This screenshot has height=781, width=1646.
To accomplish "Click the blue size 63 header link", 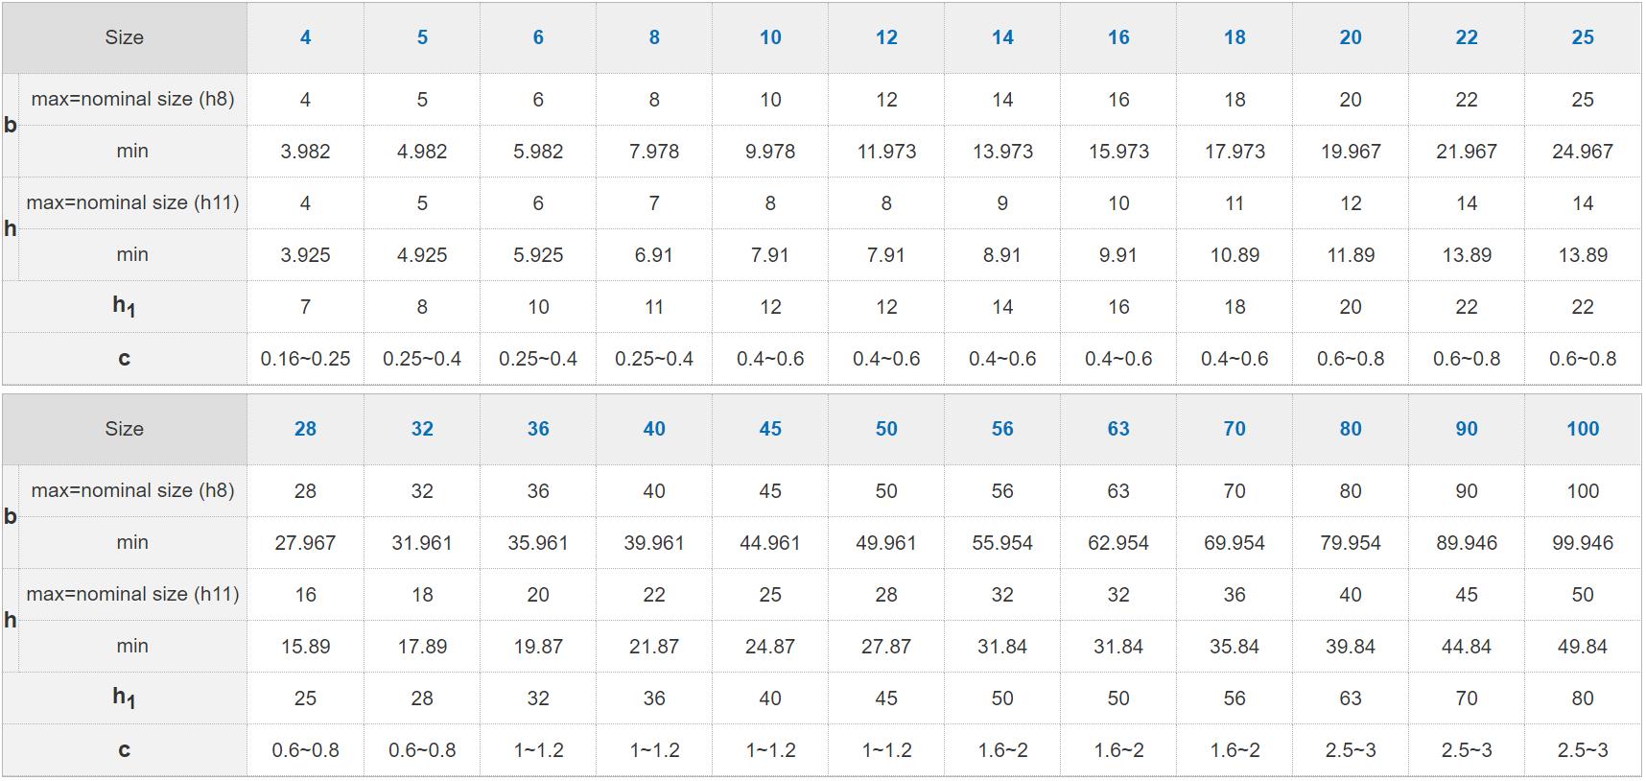I will 1118,429.
